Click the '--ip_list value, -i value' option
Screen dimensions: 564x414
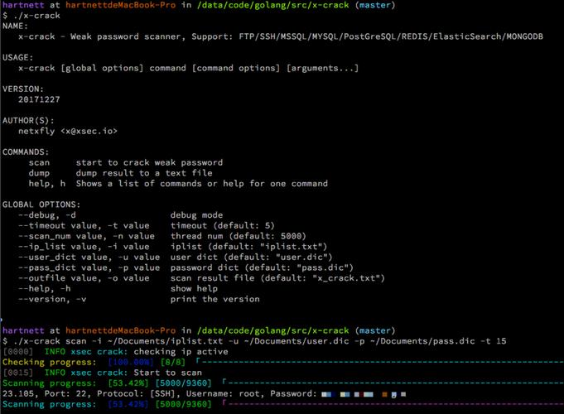(x=84, y=247)
